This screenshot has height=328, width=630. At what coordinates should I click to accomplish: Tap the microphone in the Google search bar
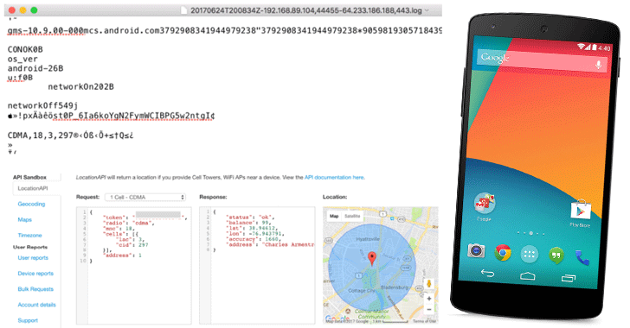point(598,64)
